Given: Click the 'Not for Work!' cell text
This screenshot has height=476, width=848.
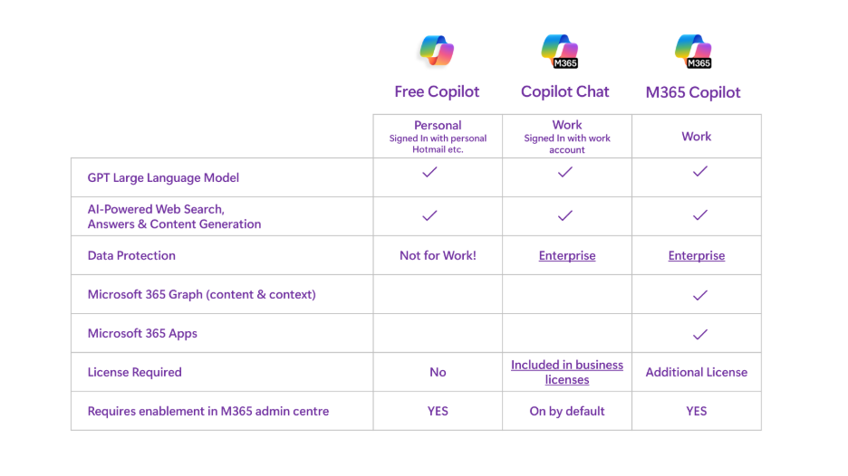Looking at the screenshot, I should point(438,256).
